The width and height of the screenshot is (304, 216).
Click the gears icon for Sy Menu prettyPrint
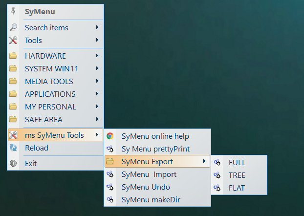pyautogui.click(x=110, y=149)
